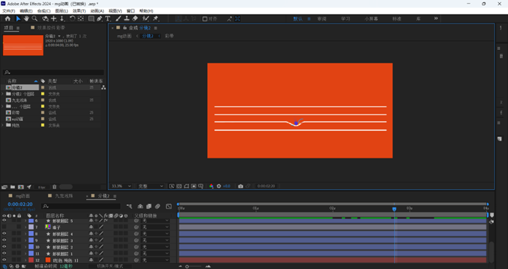Switch to the mg动画 timeline tab

(23, 196)
